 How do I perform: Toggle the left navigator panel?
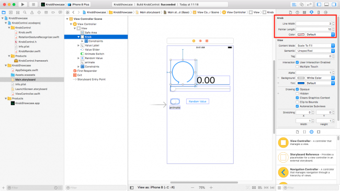(x=319, y=4)
